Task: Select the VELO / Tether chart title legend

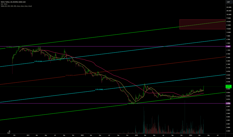Action: tap(13, 2)
